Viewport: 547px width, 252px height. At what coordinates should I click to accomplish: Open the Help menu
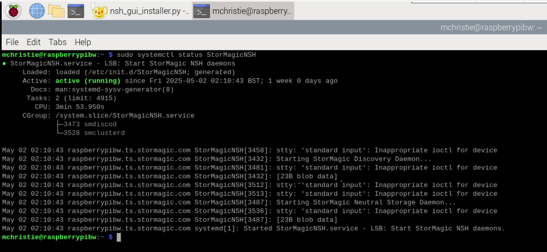83,42
